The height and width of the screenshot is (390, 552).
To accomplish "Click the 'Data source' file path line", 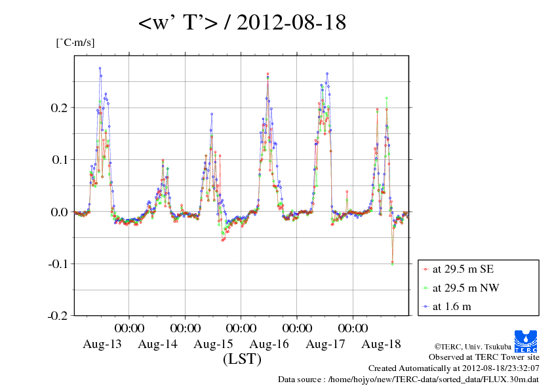I will (408, 380).
